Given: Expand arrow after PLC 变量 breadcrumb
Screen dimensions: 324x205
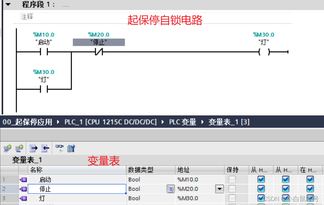Looking at the screenshot, I should (x=202, y=122).
